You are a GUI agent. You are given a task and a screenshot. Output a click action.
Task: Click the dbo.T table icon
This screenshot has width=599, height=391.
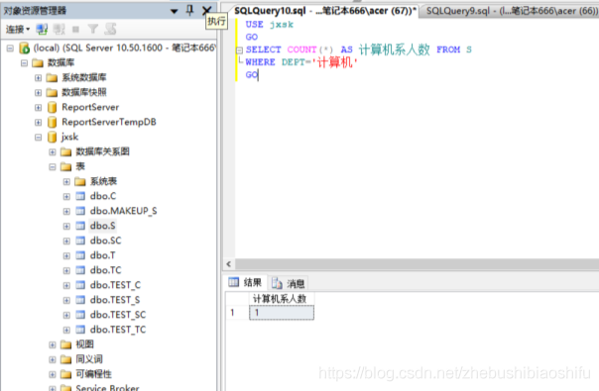tap(80, 255)
